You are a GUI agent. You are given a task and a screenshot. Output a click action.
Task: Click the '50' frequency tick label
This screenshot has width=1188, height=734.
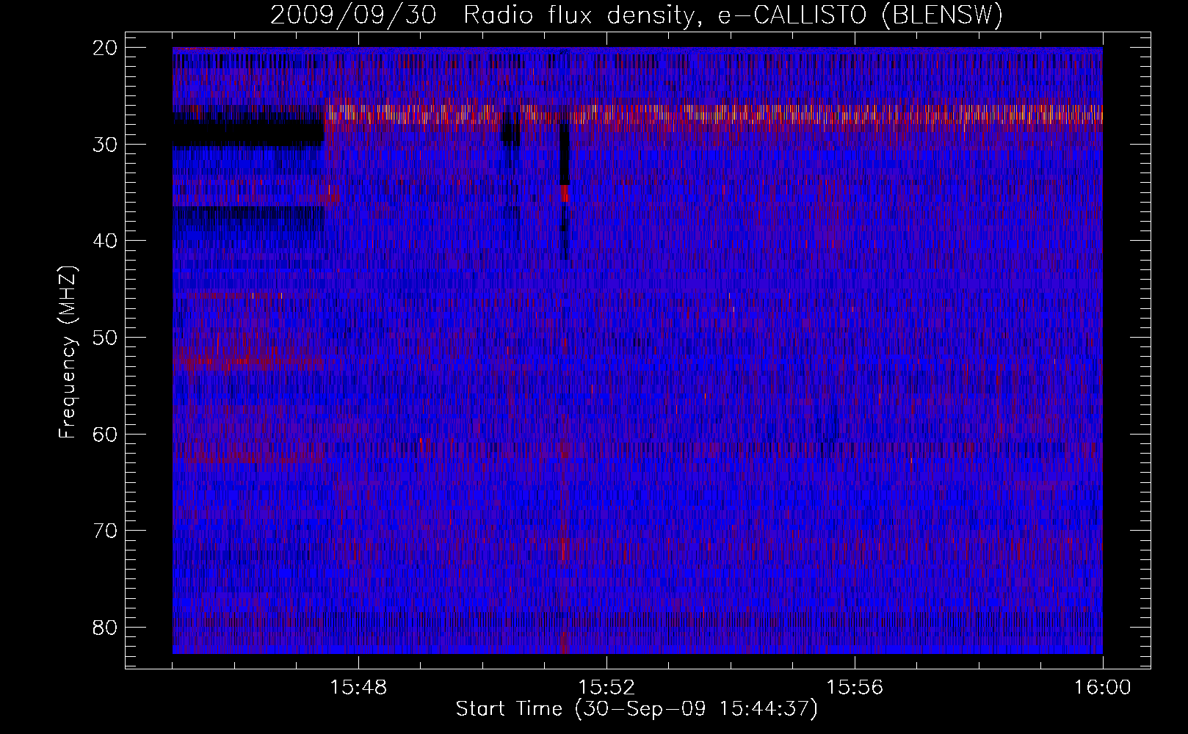pos(106,338)
